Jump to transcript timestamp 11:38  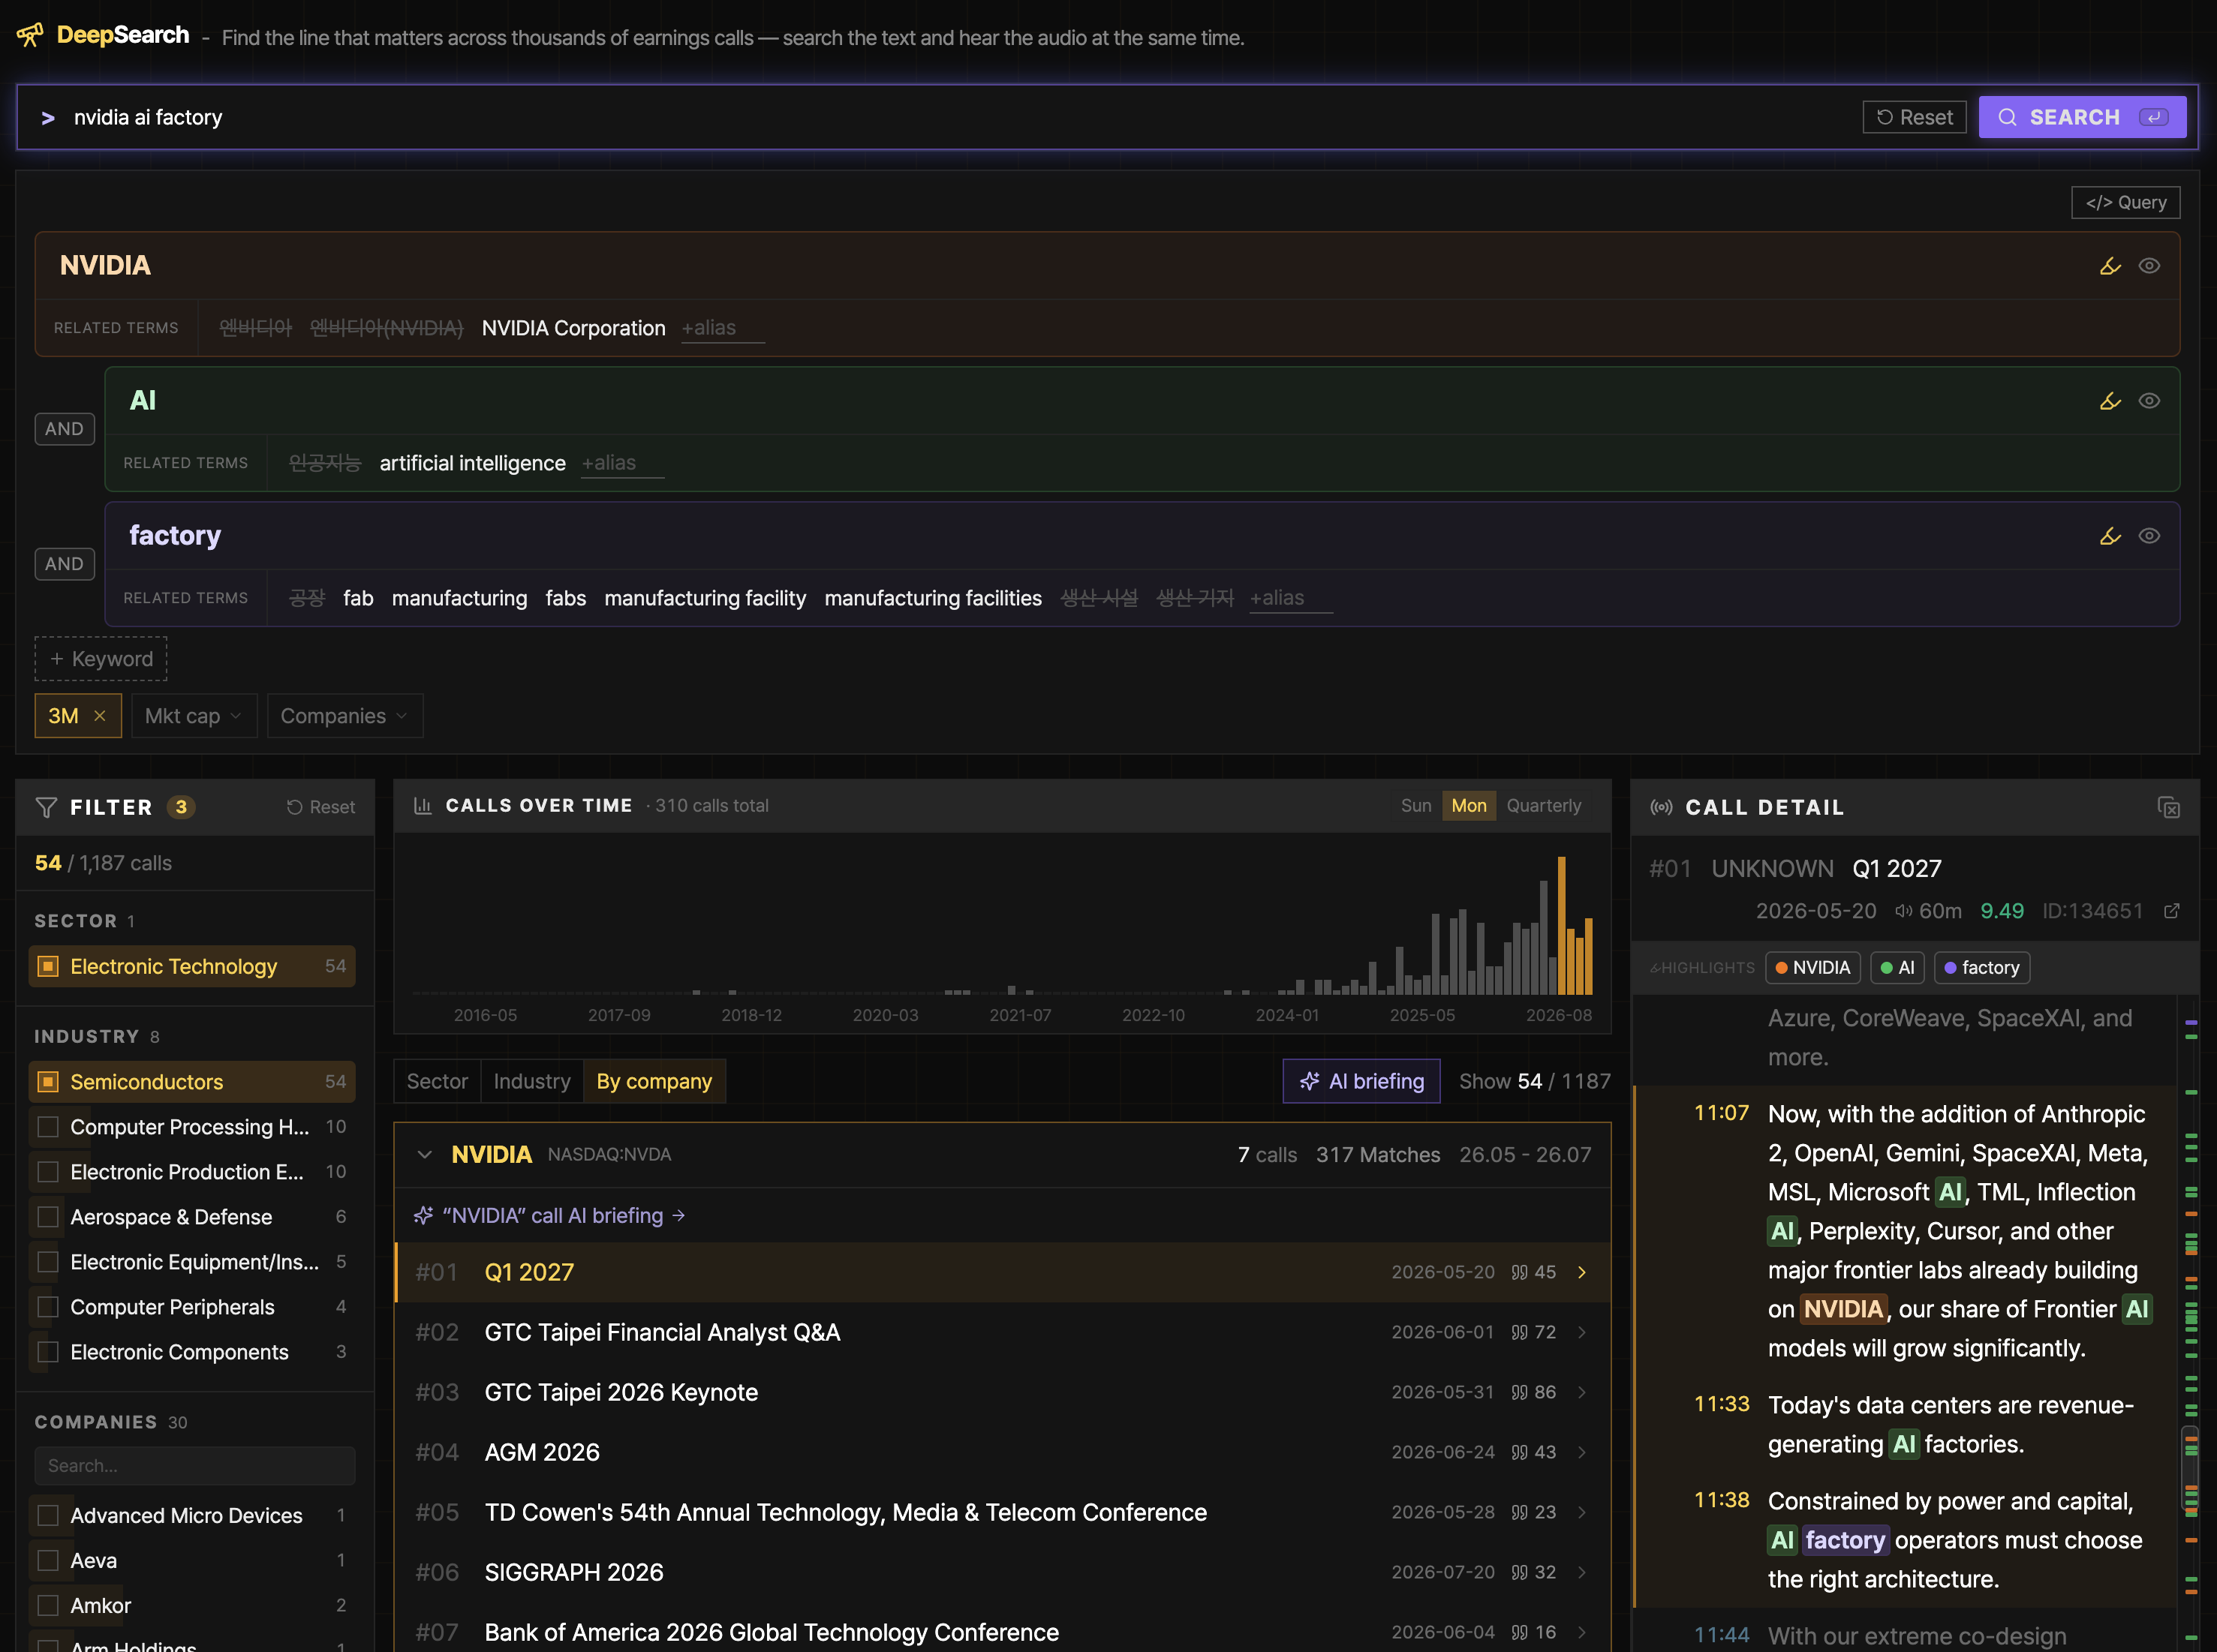[1721, 1501]
